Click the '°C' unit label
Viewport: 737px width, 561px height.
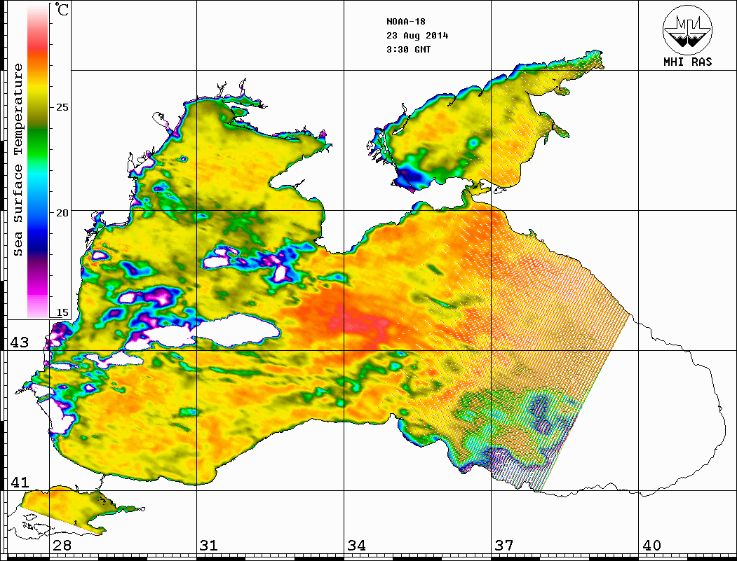click(x=62, y=8)
